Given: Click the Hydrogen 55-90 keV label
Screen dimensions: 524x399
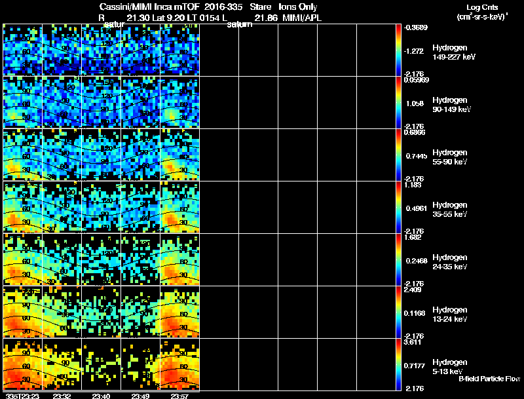Looking at the screenshot, I should pos(450,157).
